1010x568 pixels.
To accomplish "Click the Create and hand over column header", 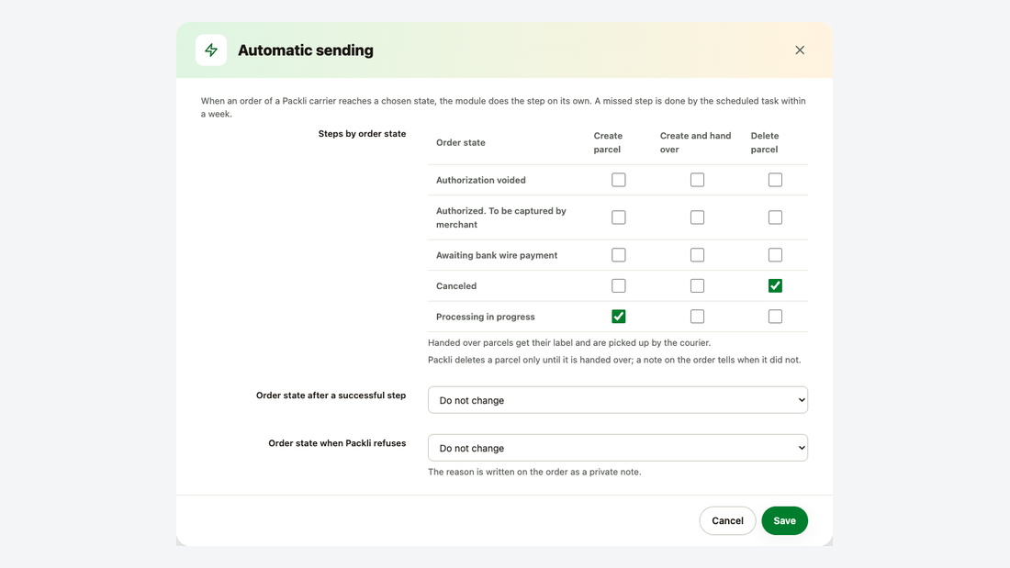I will [x=695, y=142].
